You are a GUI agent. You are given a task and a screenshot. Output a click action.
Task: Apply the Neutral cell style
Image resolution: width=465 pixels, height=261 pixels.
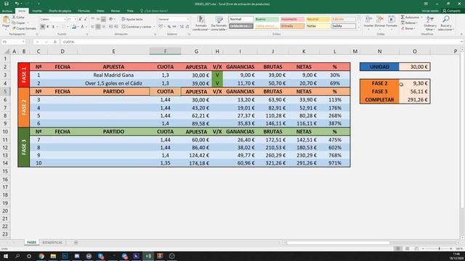(x=318, y=20)
